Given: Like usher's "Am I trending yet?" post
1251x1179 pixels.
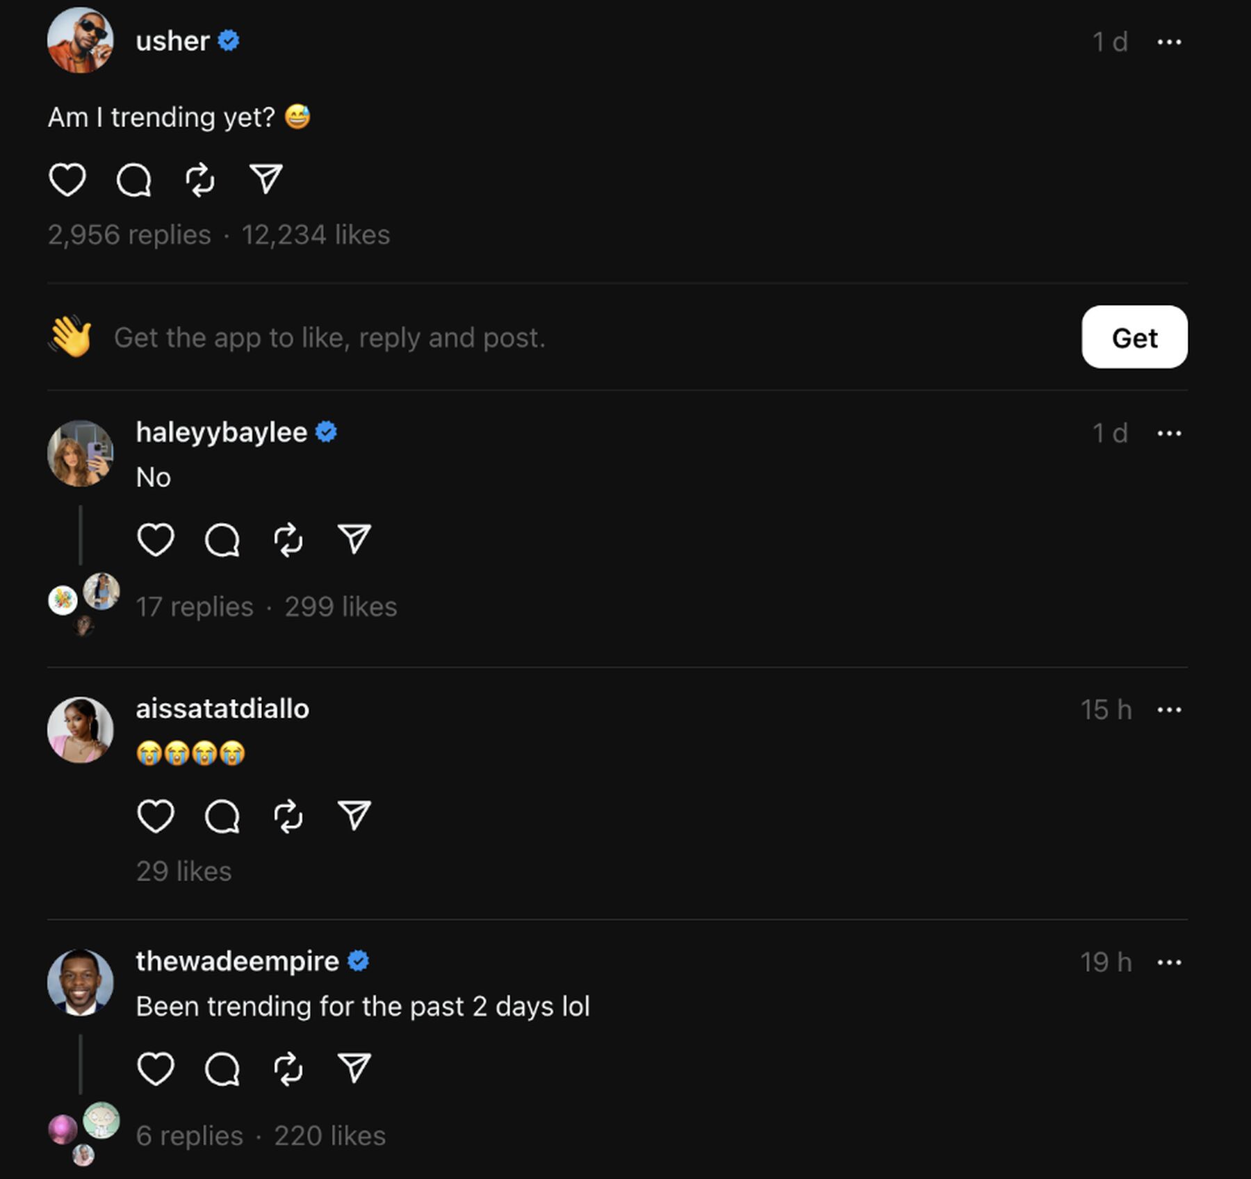Looking at the screenshot, I should tap(67, 179).
